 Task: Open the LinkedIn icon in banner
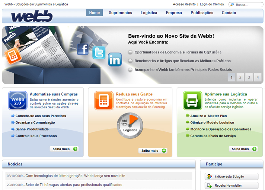pos(115,59)
